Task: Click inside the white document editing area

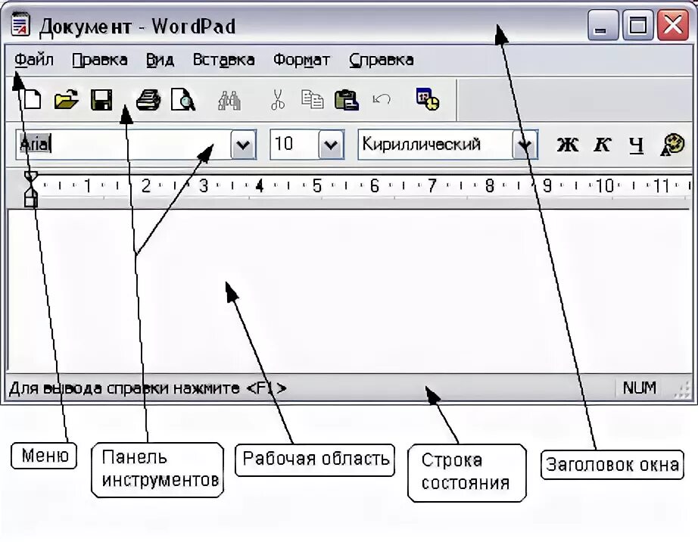Action: click(x=349, y=291)
